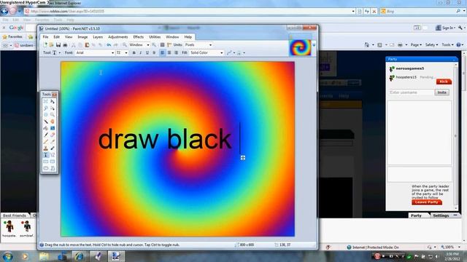467x262 pixels.
Task: Toggle the pixel grid button
Action: 162,45
